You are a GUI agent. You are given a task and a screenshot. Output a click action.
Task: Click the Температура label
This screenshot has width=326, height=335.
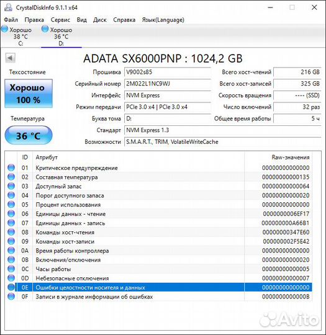tap(27, 118)
